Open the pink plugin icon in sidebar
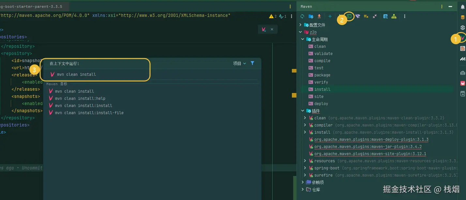Viewport: 466px width, 200px height. click(x=462, y=83)
